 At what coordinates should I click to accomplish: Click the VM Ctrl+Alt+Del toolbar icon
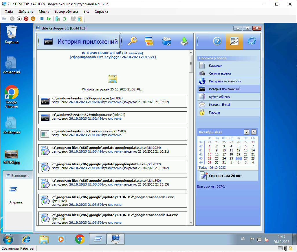click(x=4, y=19)
